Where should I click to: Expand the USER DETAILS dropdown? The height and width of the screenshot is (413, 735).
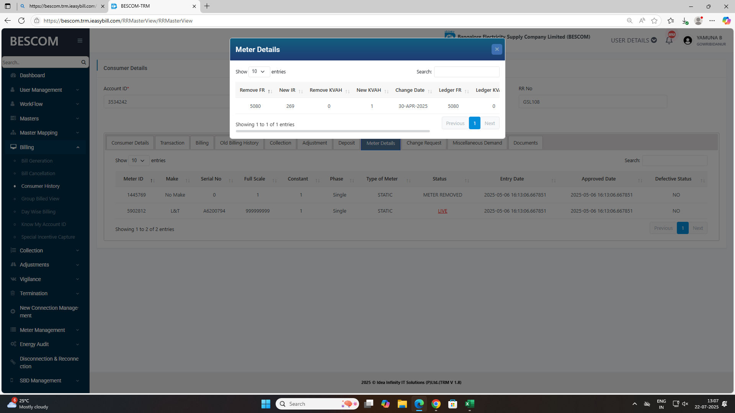click(x=634, y=40)
